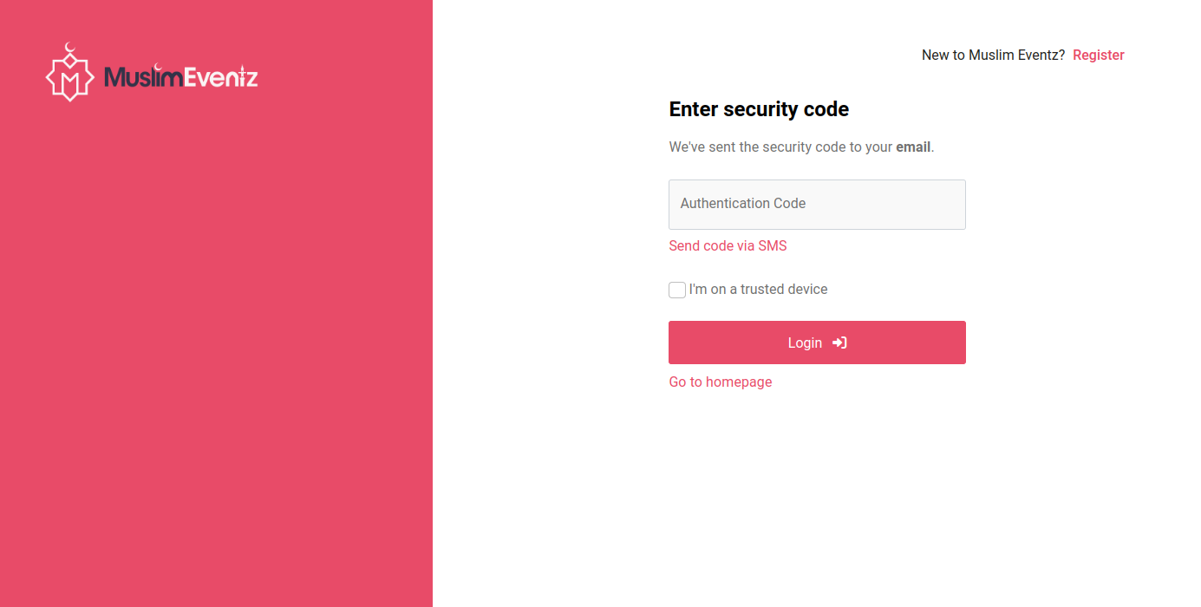Click 'New to Muslim Eventz?' prompt text
1201x607 pixels.
993,55
